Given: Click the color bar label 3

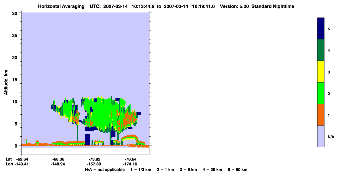Looking at the screenshot, I should [329, 72].
